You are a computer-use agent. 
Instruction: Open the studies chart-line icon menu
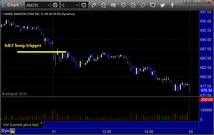(x=103, y=5)
